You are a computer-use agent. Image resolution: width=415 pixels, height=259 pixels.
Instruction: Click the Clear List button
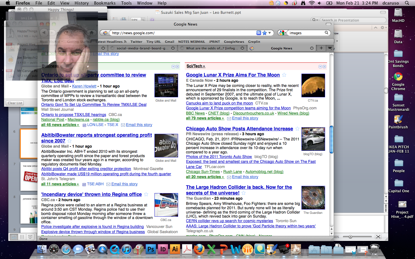click(15, 103)
